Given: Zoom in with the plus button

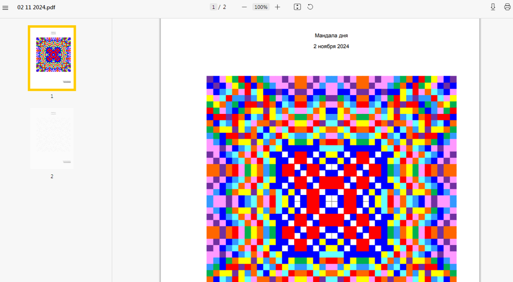Looking at the screenshot, I should [x=277, y=7].
